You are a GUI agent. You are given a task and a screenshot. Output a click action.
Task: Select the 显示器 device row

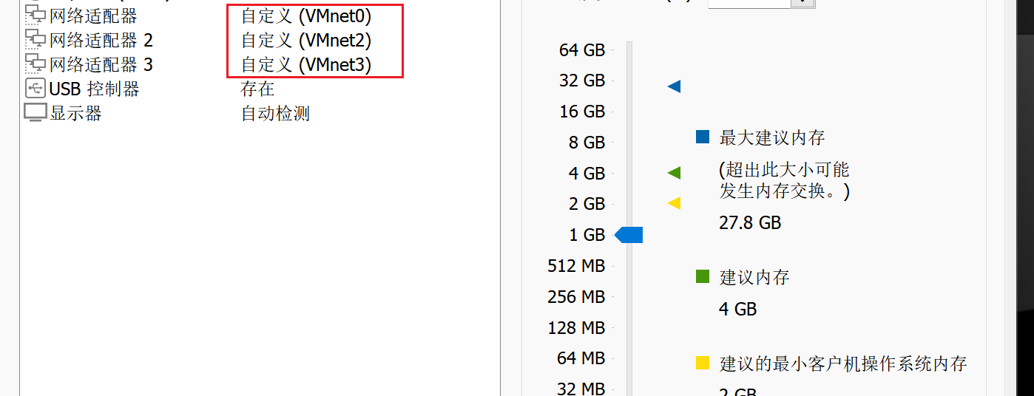75,114
